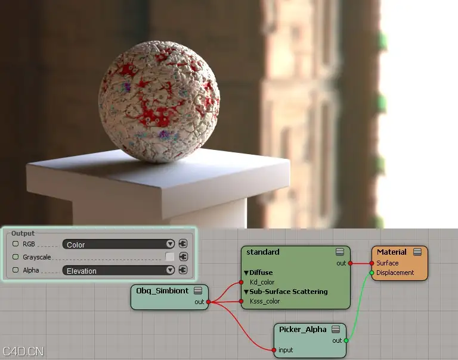Click the Surface input port on Material
The image size is (458, 360).
coord(372,263)
